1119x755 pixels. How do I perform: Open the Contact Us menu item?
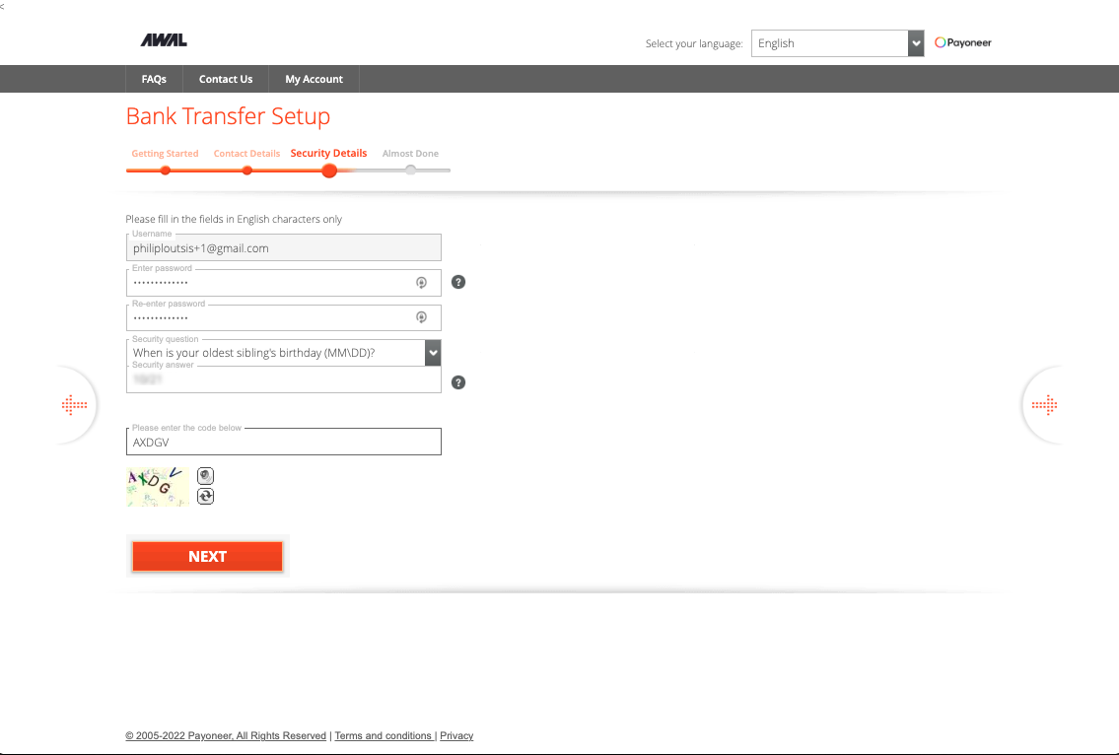click(x=226, y=79)
